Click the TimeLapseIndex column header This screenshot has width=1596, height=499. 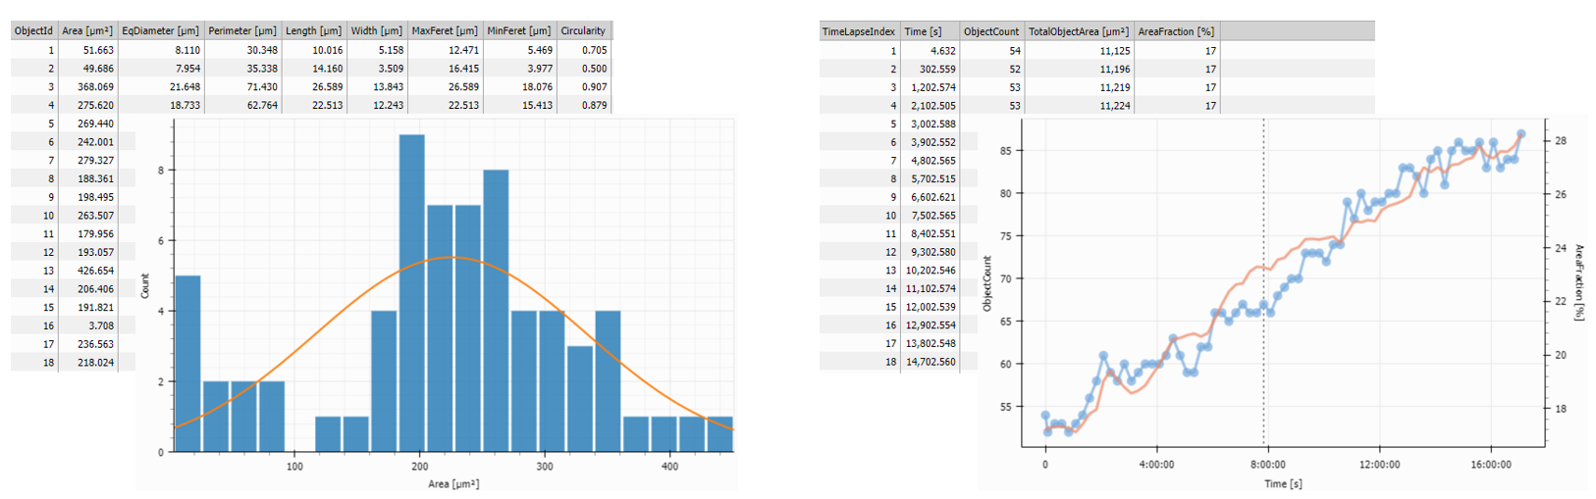[858, 31]
